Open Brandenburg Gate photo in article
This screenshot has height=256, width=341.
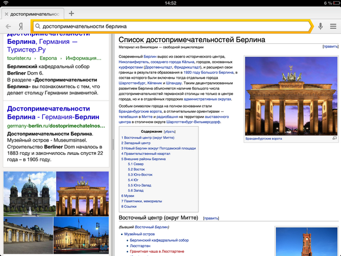click(291, 94)
